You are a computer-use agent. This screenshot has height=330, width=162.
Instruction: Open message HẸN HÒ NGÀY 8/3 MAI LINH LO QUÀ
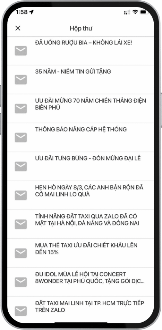81,195
